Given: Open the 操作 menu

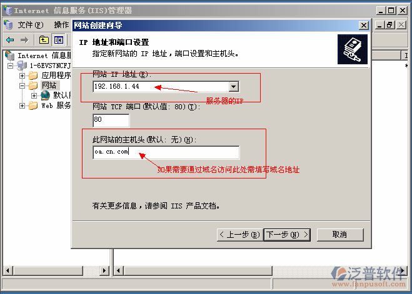Looking at the screenshot, I should (61, 25).
